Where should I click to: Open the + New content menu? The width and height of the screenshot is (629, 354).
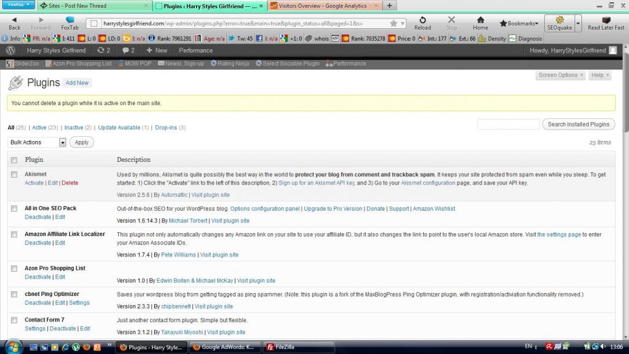tap(157, 50)
